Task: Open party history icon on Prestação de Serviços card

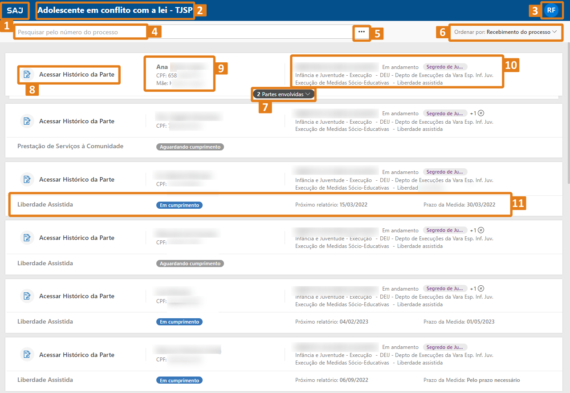Action: pos(27,121)
